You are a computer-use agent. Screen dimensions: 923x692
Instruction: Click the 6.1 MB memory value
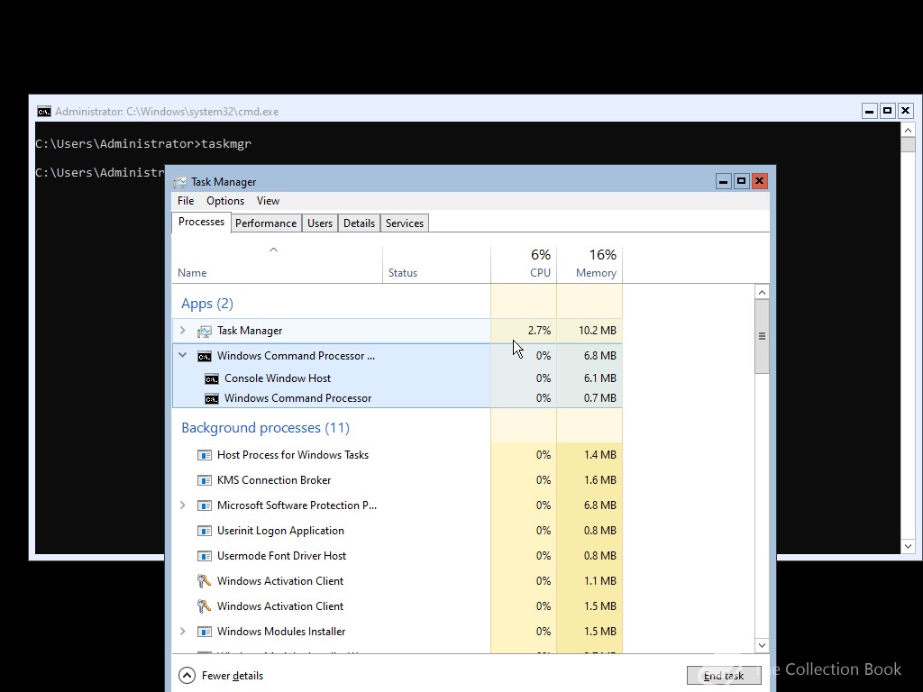pos(599,378)
